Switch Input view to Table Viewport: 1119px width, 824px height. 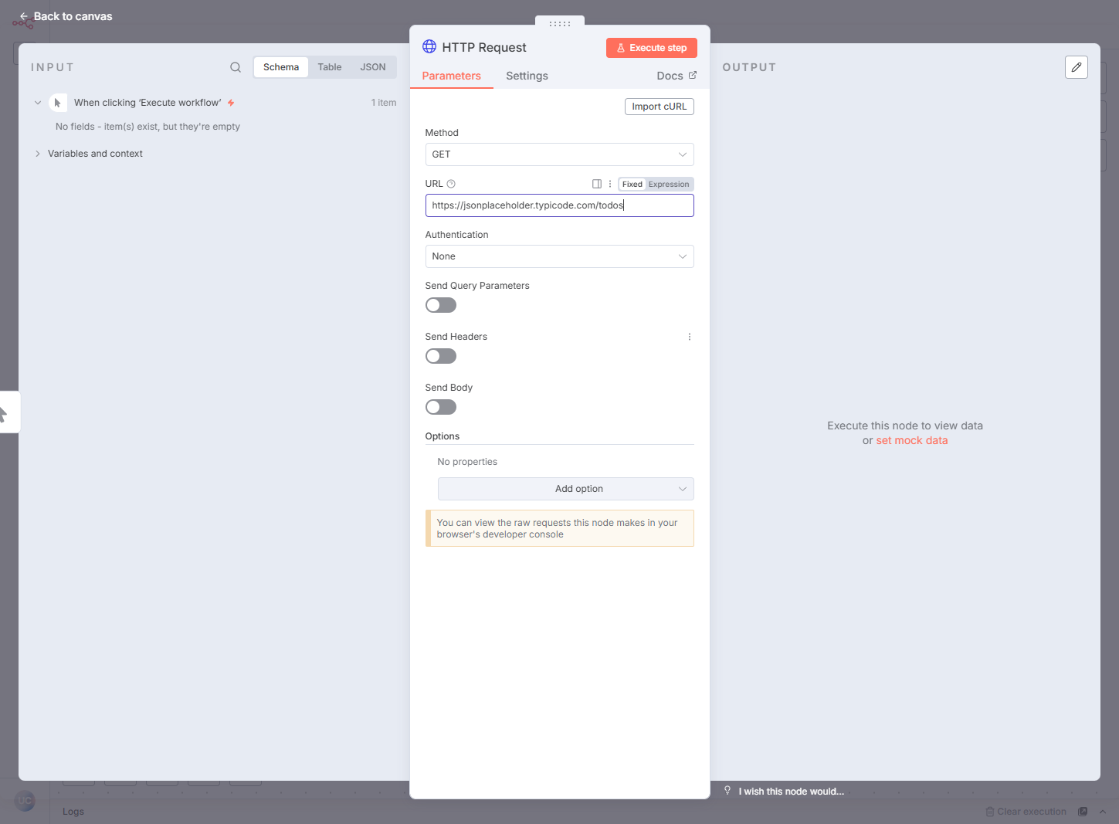pyautogui.click(x=330, y=67)
